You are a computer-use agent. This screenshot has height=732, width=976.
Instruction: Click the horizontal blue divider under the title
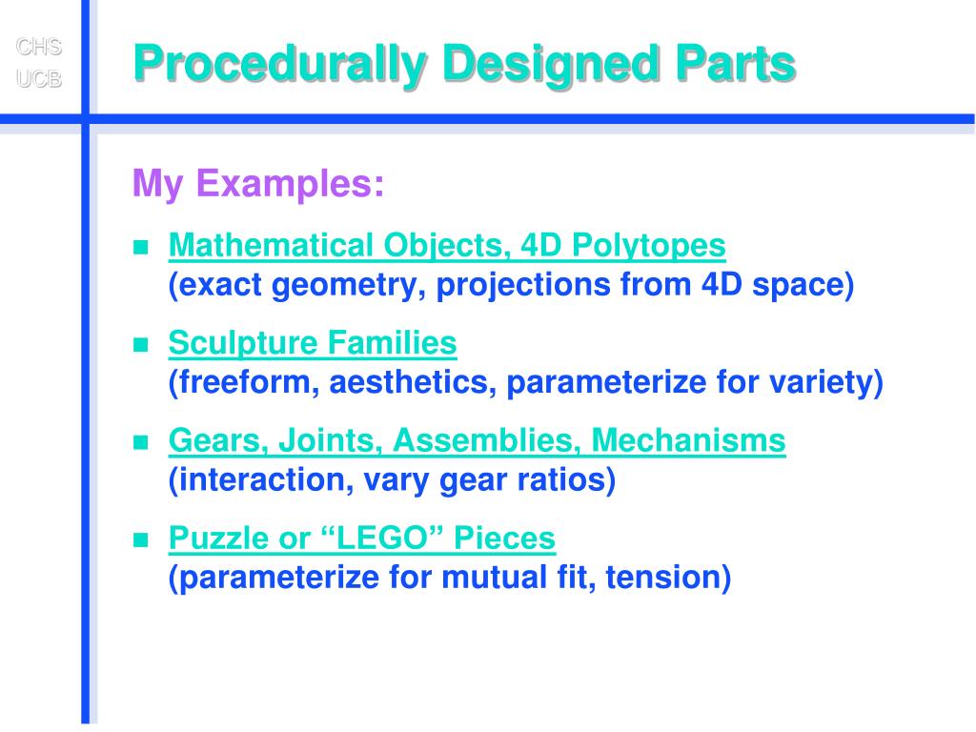click(x=529, y=119)
